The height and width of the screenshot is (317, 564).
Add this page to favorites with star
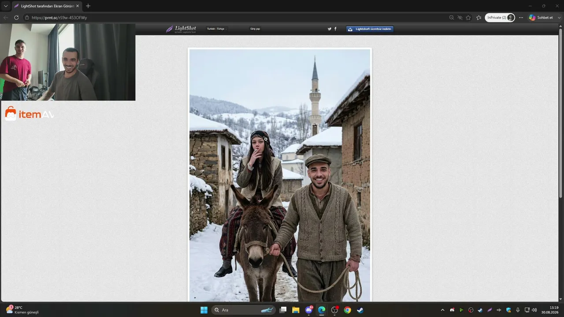468,18
